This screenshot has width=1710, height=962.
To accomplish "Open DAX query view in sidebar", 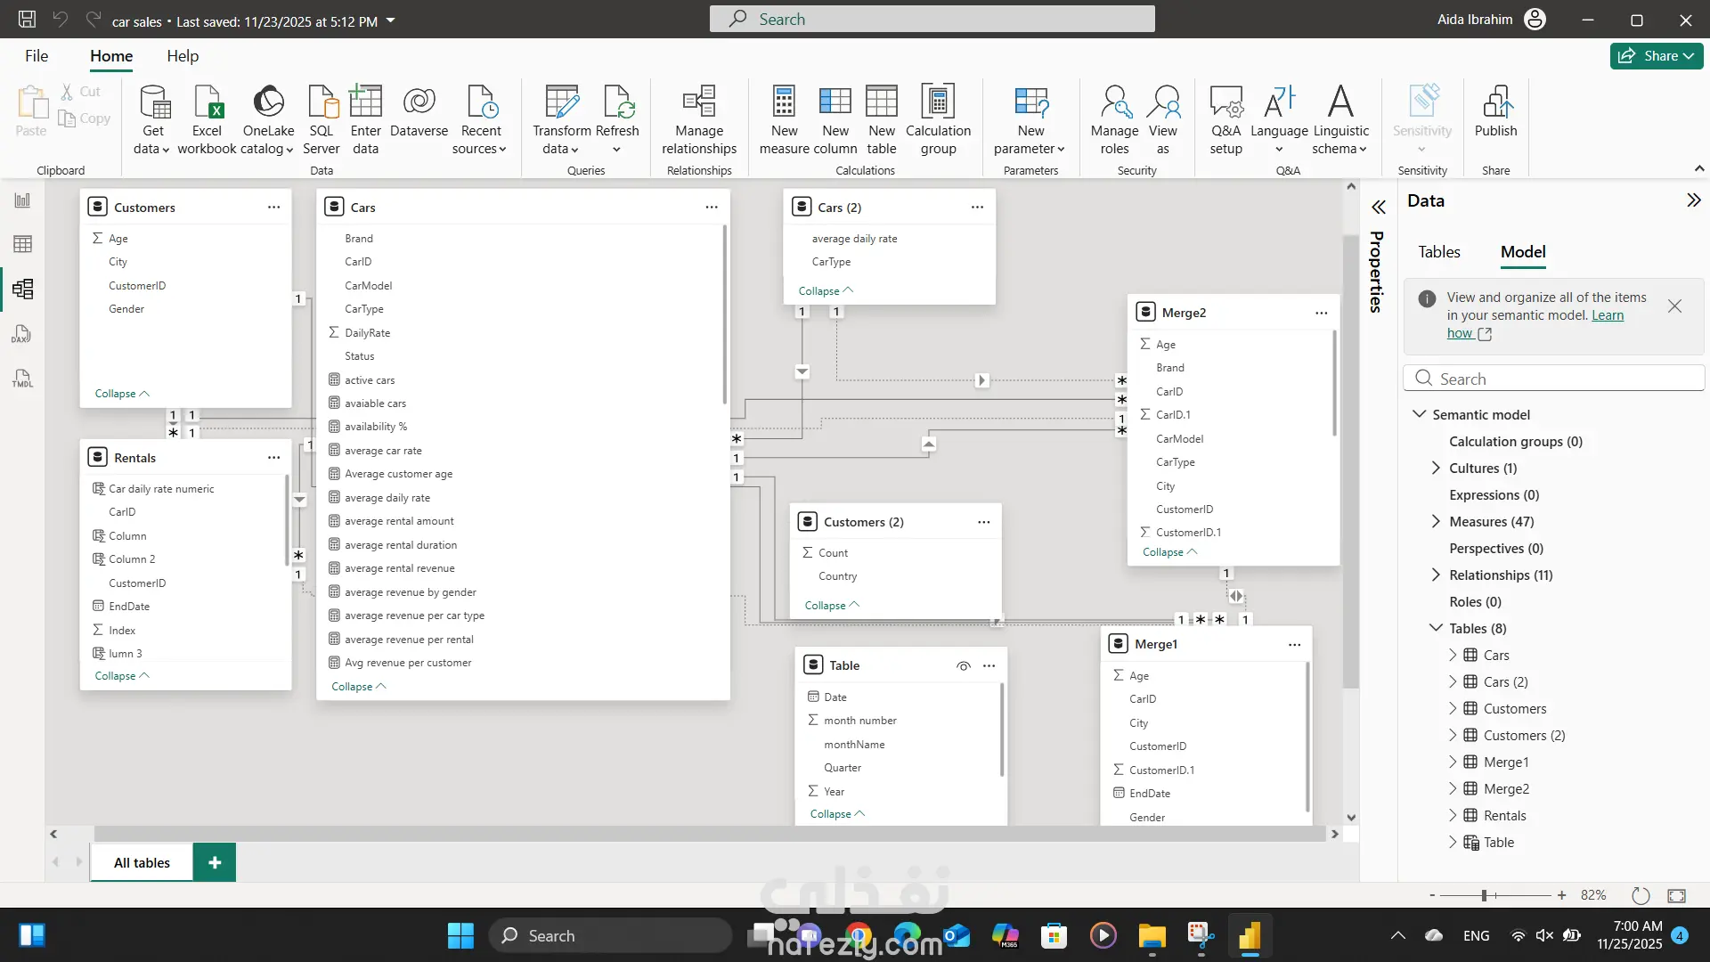I will click(x=22, y=334).
